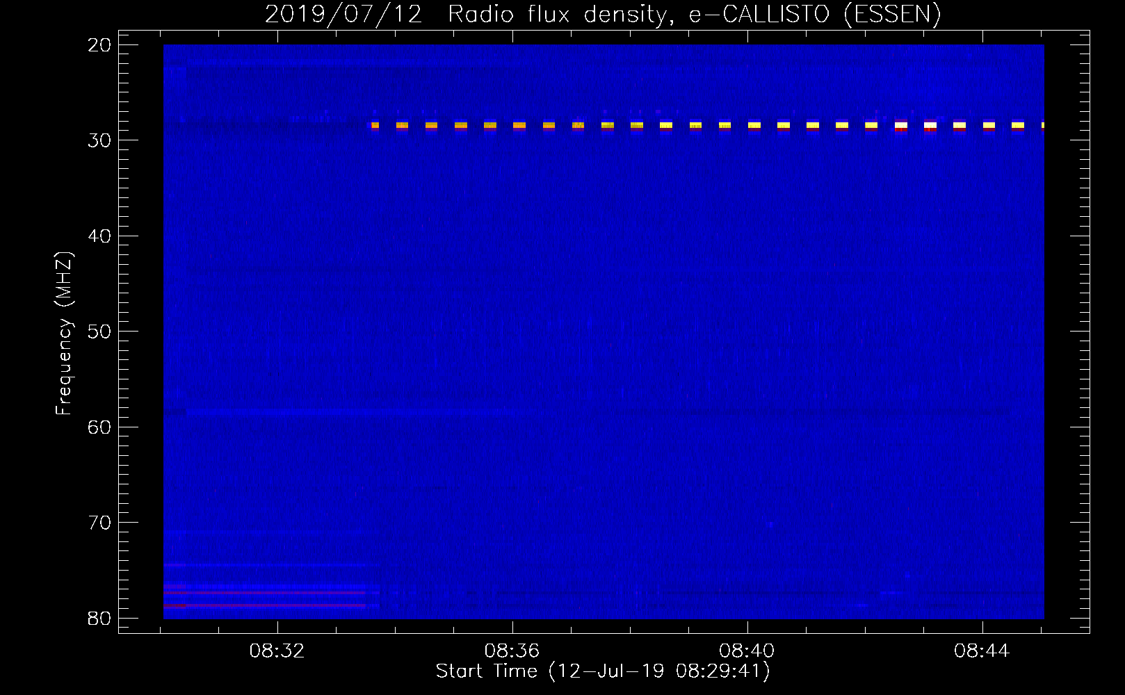Image resolution: width=1125 pixels, height=695 pixels.
Task: Click the date "2019/07/12" in the title
Action: (x=343, y=14)
